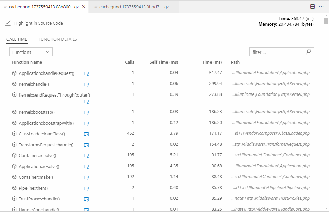
Task: Sort by Calls column header
Action: pos(130,62)
